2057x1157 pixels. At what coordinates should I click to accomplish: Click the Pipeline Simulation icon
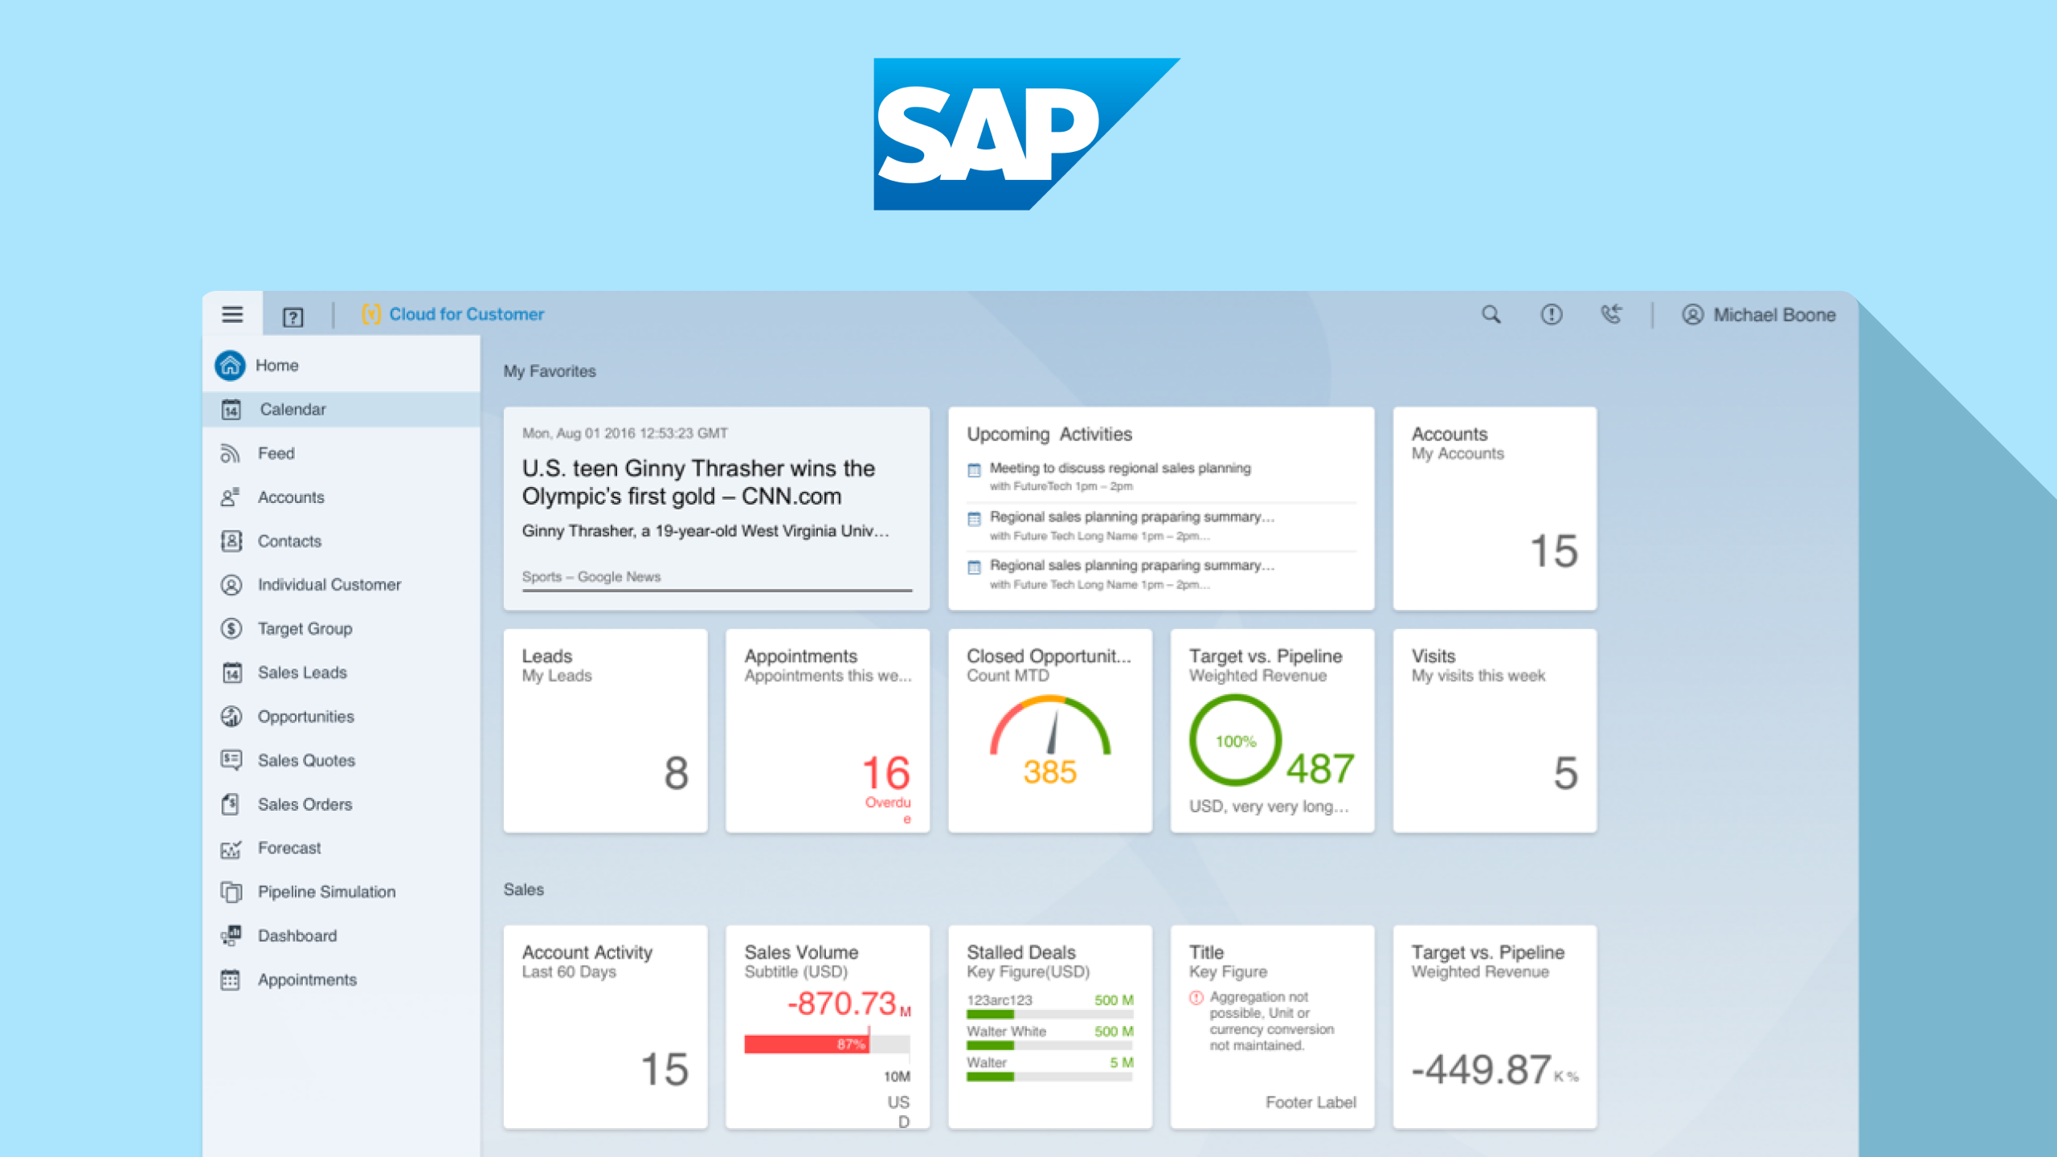(231, 892)
